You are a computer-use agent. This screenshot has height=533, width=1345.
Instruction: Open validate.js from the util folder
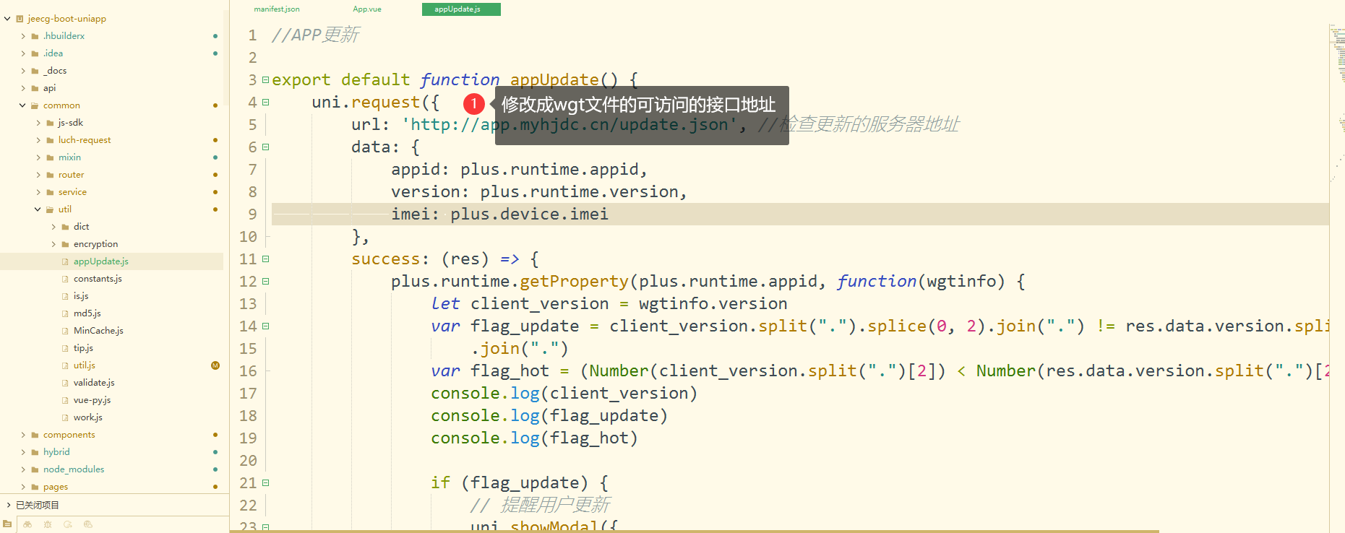pyautogui.click(x=94, y=383)
